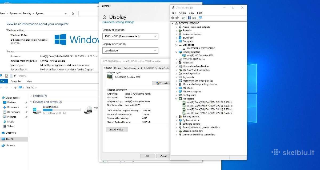Switch to the Color Management tab
This screenshot has height=170, width=320.
click(133, 68)
